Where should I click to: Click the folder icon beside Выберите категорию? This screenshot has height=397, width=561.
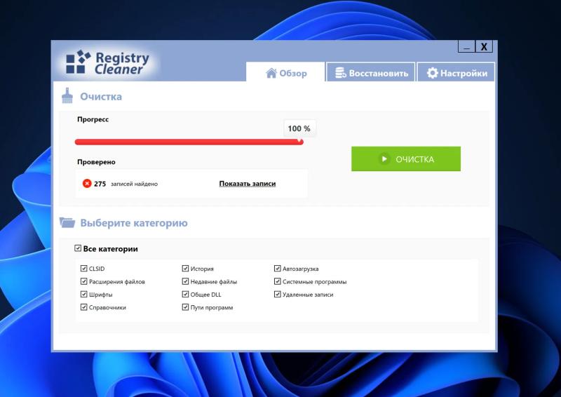(67, 222)
